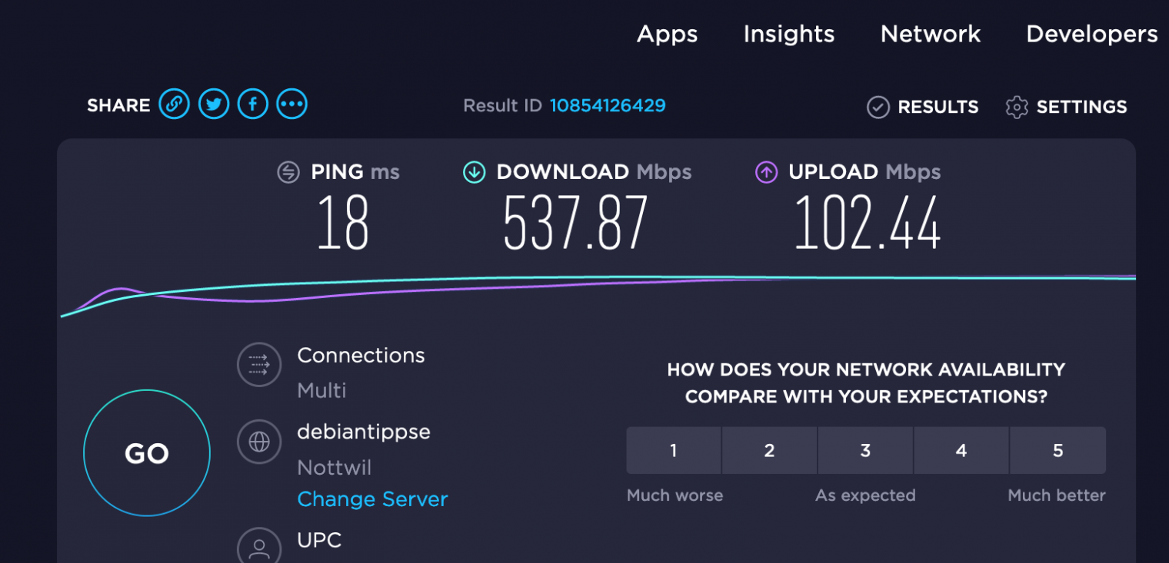Open the Apps menu

[667, 34]
